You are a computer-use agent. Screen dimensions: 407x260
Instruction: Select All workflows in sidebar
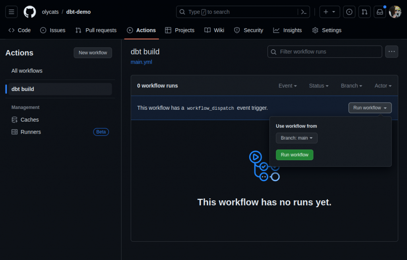coord(60,71)
